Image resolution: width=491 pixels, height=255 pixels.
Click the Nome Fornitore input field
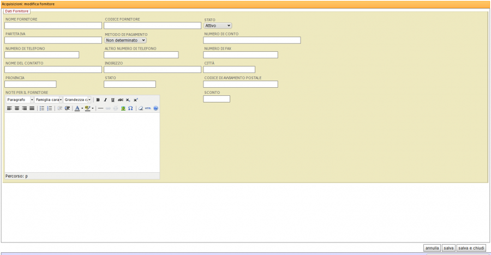click(x=53, y=26)
